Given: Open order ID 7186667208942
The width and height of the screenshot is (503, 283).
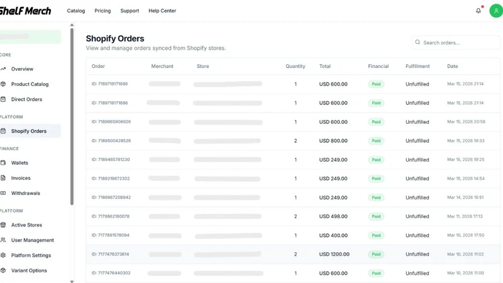Looking at the screenshot, I should coord(111,197).
